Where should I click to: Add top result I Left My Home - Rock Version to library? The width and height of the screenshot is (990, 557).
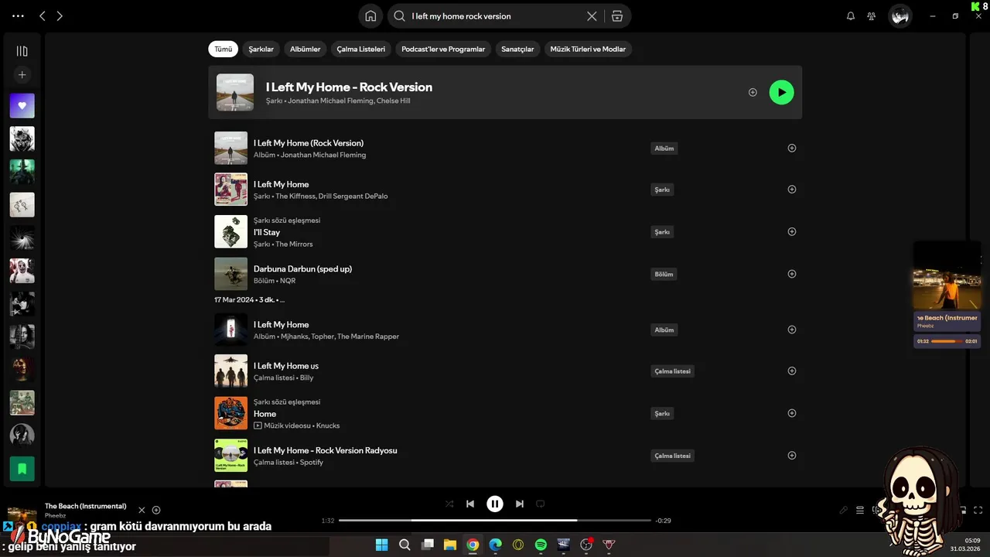[753, 92]
